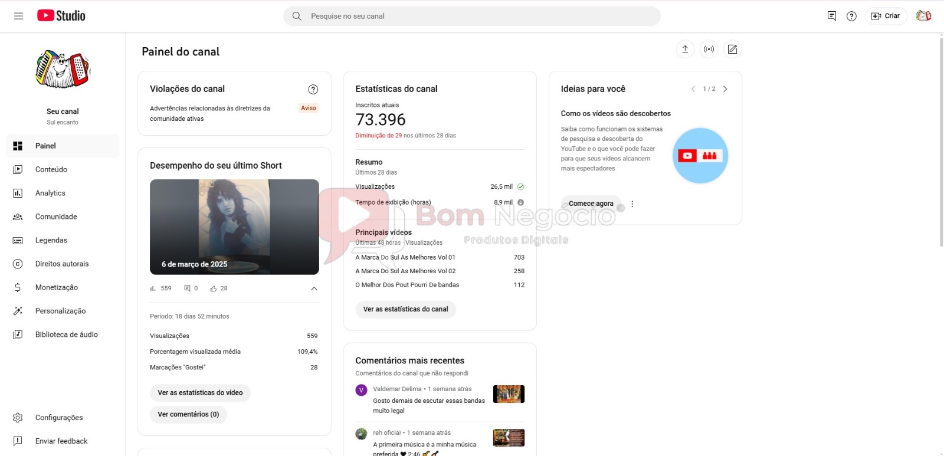Image resolution: width=944 pixels, height=456 pixels.
Task: Open O Melhor Dos Pout Pourri De bandas
Action: pos(407,285)
